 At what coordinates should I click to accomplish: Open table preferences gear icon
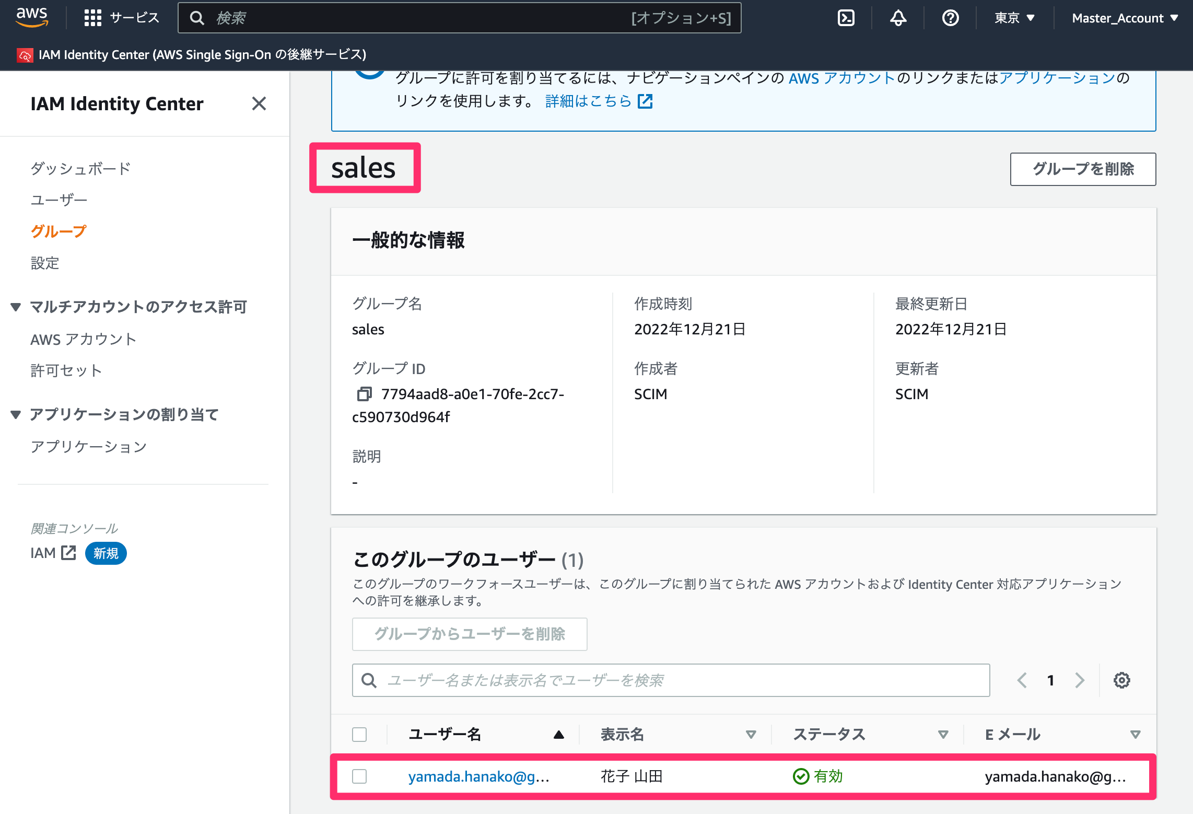(1121, 680)
